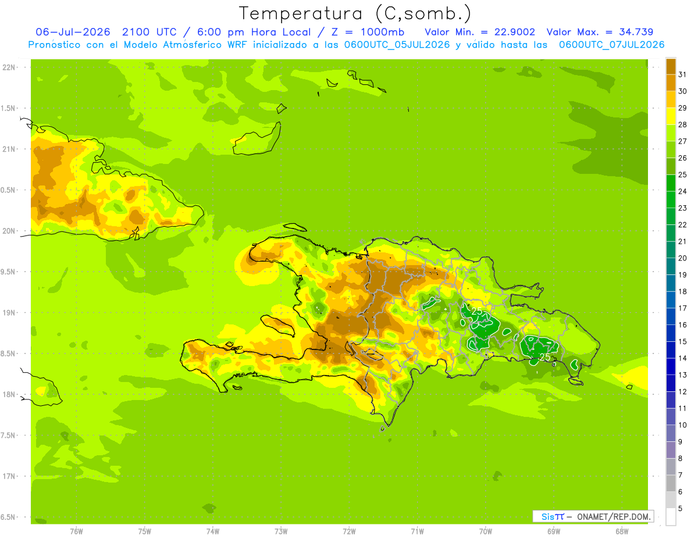Click the "1.5N" latitude axis label
The width and height of the screenshot is (698, 539).
coord(9,108)
